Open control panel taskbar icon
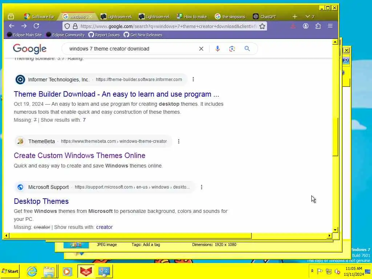This screenshot has height=279, width=372. tap(104, 271)
